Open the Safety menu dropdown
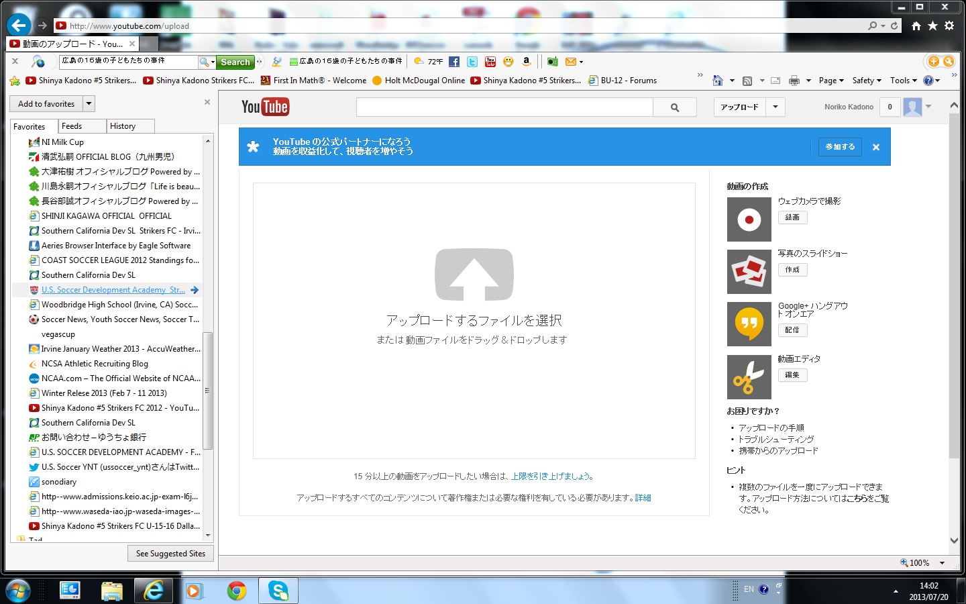The image size is (966, 604). (867, 81)
